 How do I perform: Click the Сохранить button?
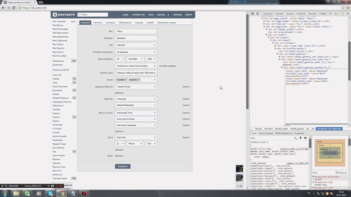[123, 166]
